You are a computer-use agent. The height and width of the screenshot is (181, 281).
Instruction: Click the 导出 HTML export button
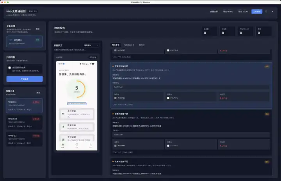(x=228, y=12)
